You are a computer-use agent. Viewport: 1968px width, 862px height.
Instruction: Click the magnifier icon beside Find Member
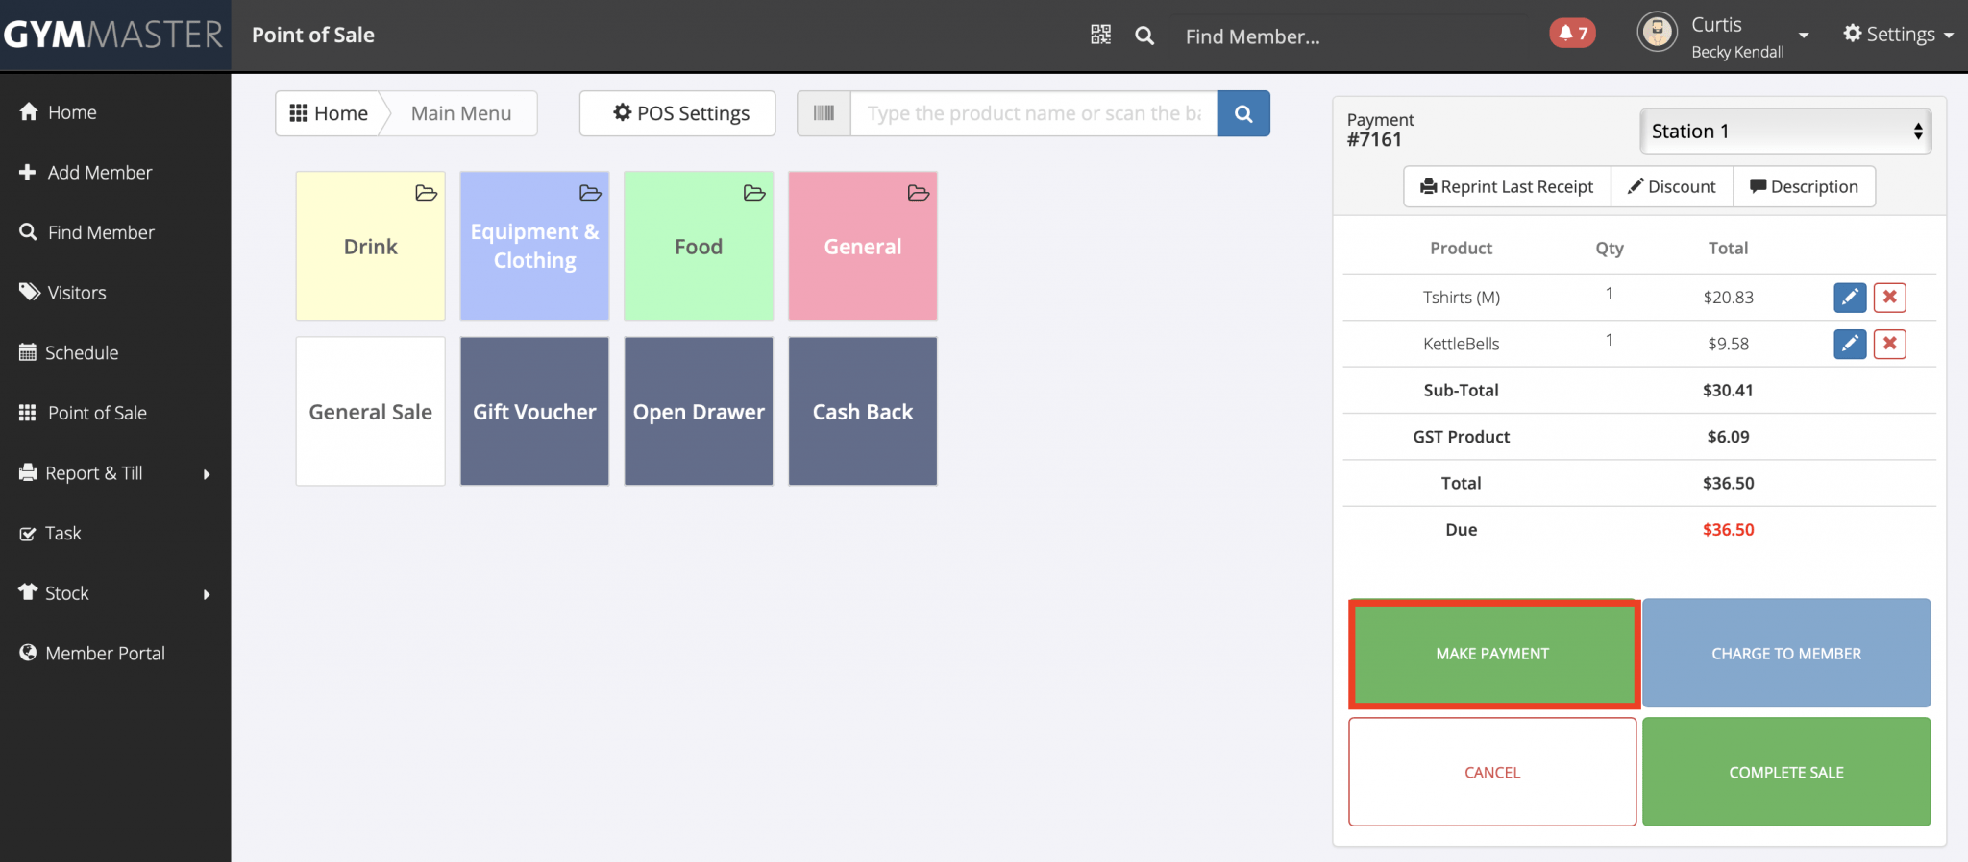click(x=1144, y=36)
